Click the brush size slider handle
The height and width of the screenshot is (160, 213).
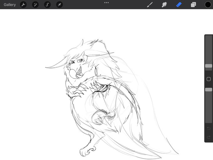click(x=209, y=66)
